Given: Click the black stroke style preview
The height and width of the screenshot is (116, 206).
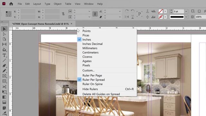Looking at the screenshot, I should point(177,17).
